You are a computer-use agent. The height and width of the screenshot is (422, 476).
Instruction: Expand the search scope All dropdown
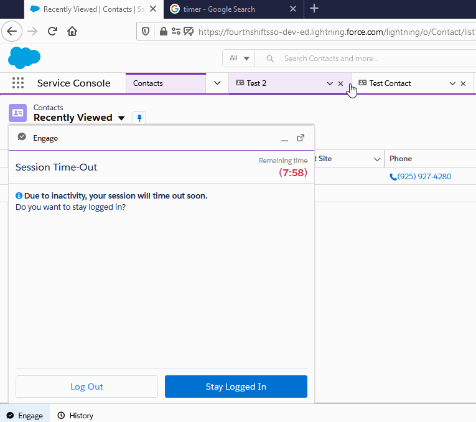[240, 59]
